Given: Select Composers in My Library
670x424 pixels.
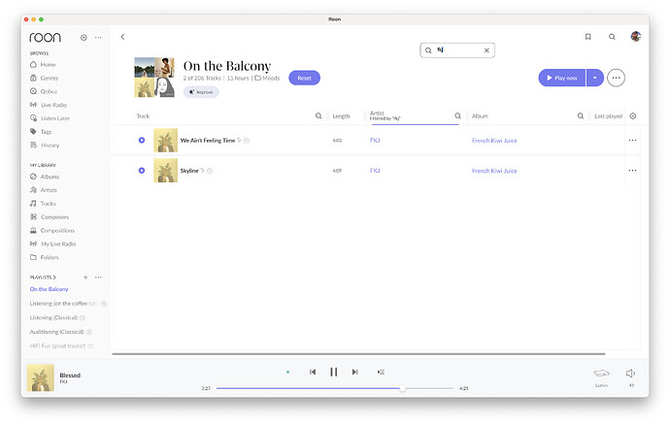Looking at the screenshot, I should [54, 217].
